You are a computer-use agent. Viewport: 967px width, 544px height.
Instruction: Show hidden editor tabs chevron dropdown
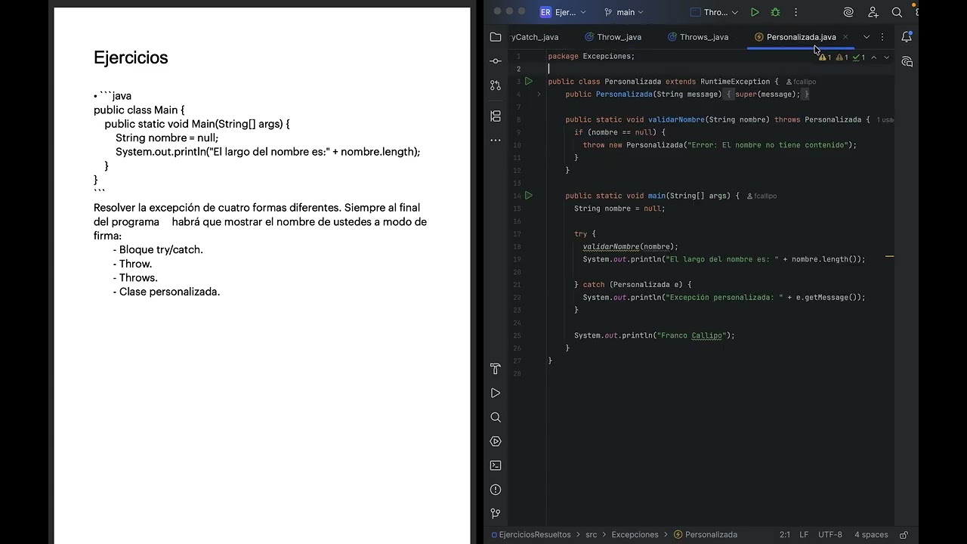click(x=867, y=37)
